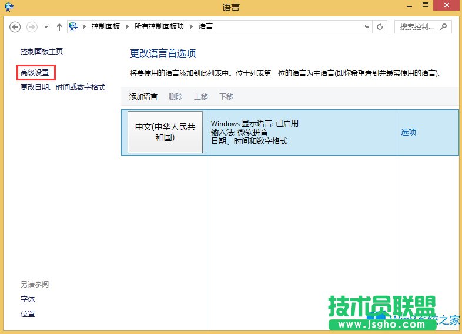Screen dimensions: 462x334
Task: Click the Back navigation arrow
Action: [15, 27]
